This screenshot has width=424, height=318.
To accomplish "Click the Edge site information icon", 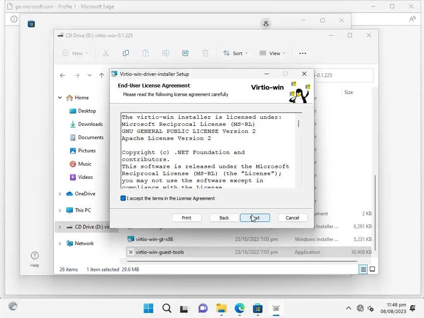I will (x=14, y=19).
